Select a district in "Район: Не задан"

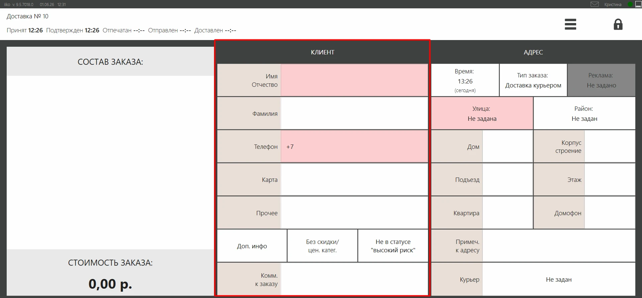[584, 113]
